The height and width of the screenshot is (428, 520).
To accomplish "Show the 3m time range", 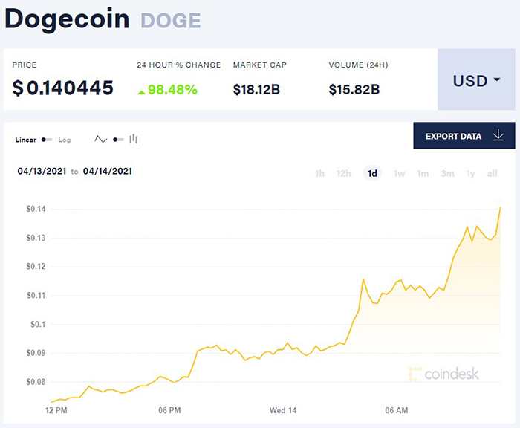I will click(447, 174).
